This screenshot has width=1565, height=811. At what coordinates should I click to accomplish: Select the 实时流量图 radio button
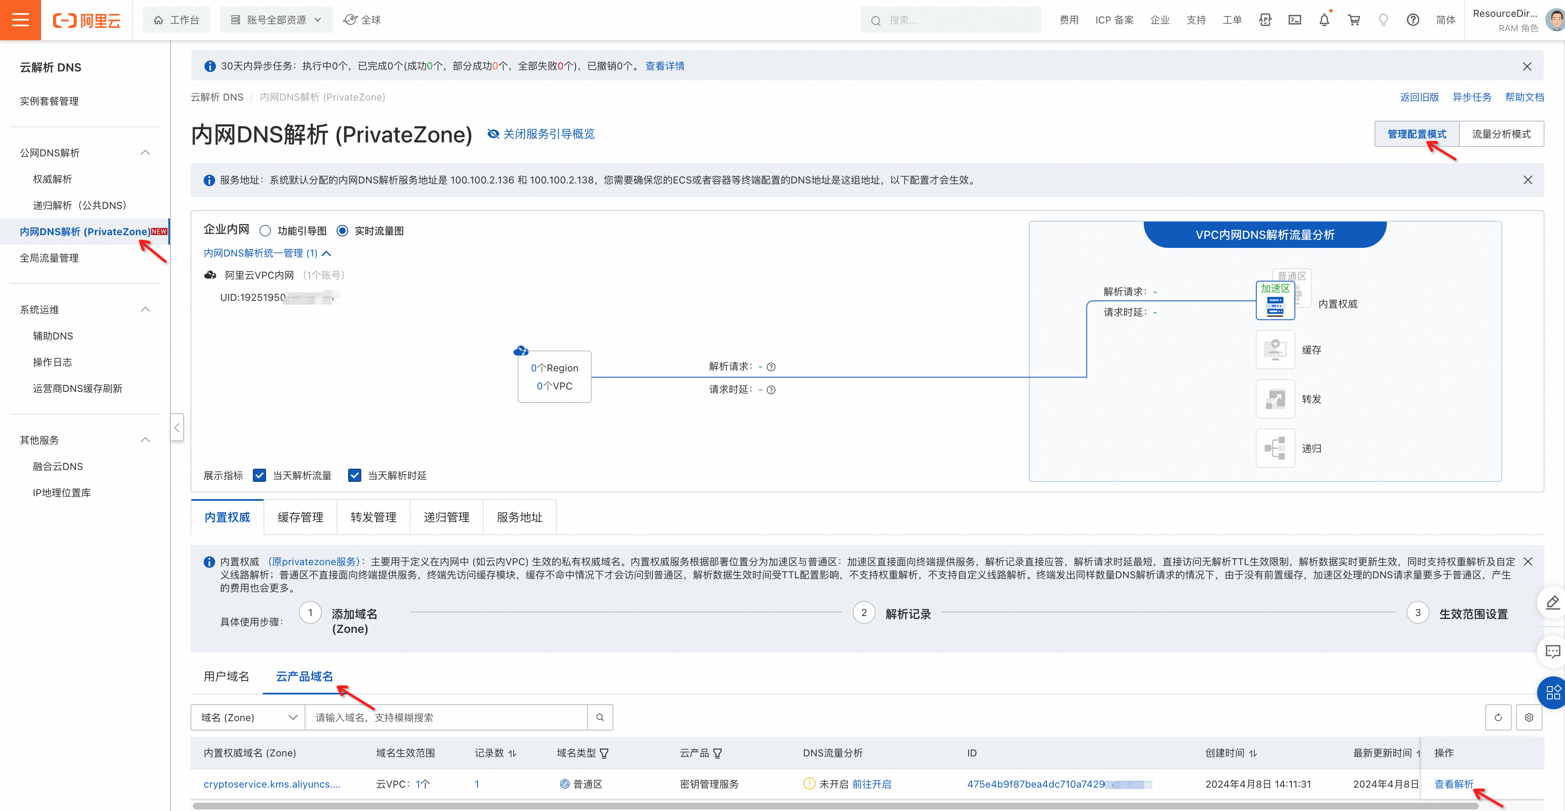(x=342, y=231)
